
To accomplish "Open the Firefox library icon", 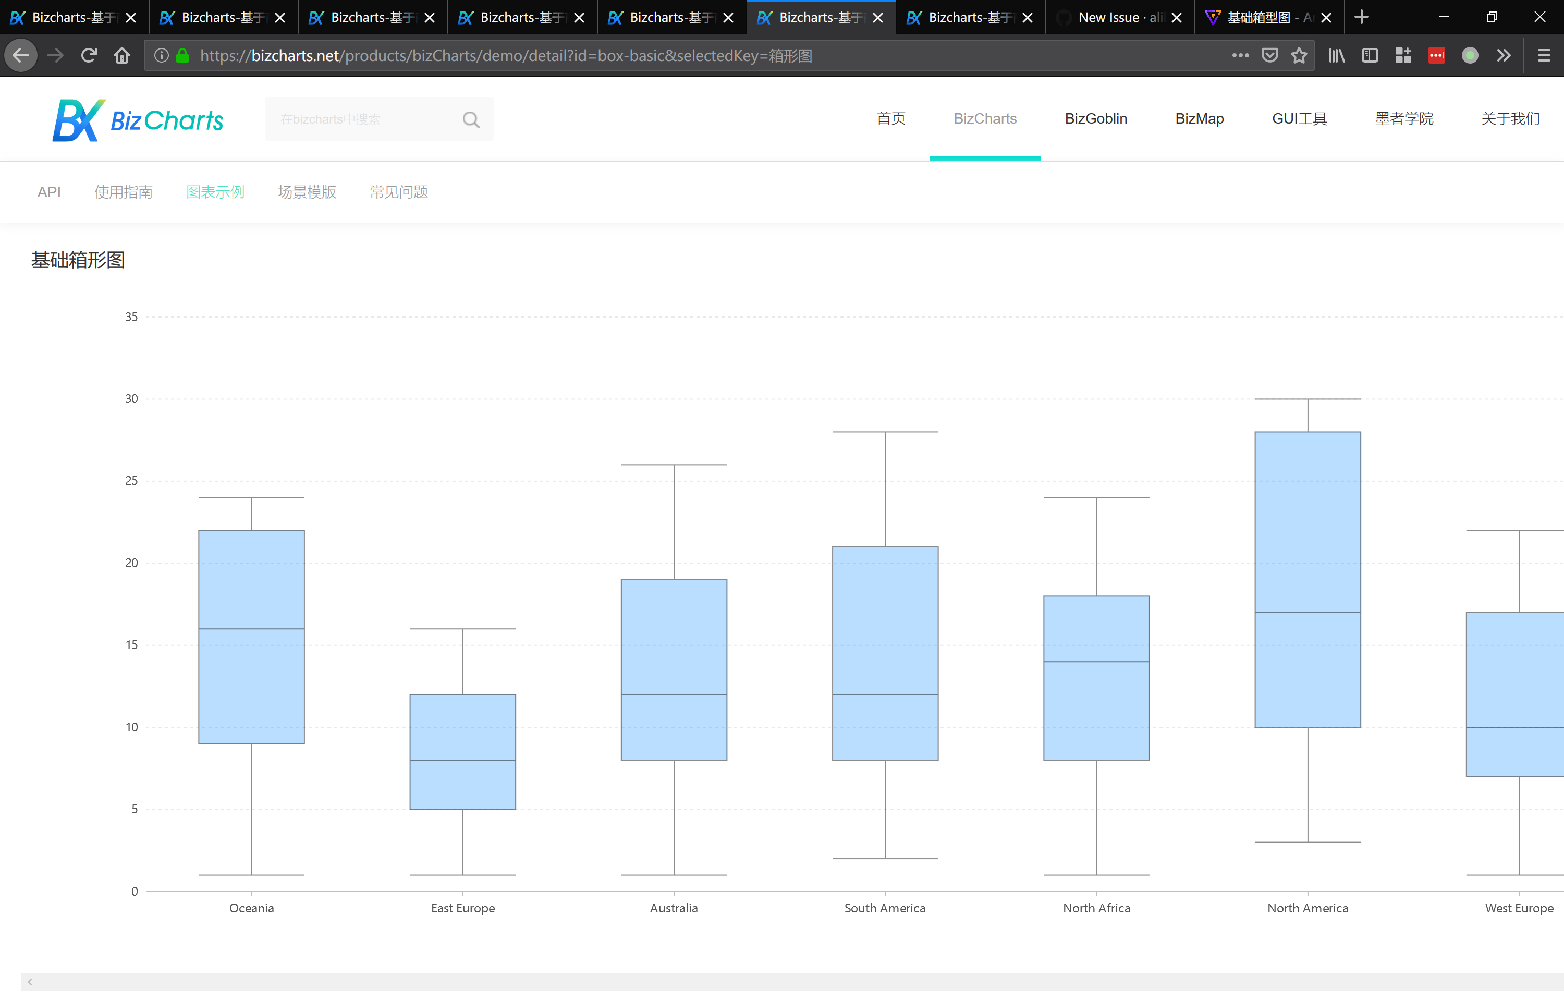I will (x=1337, y=55).
